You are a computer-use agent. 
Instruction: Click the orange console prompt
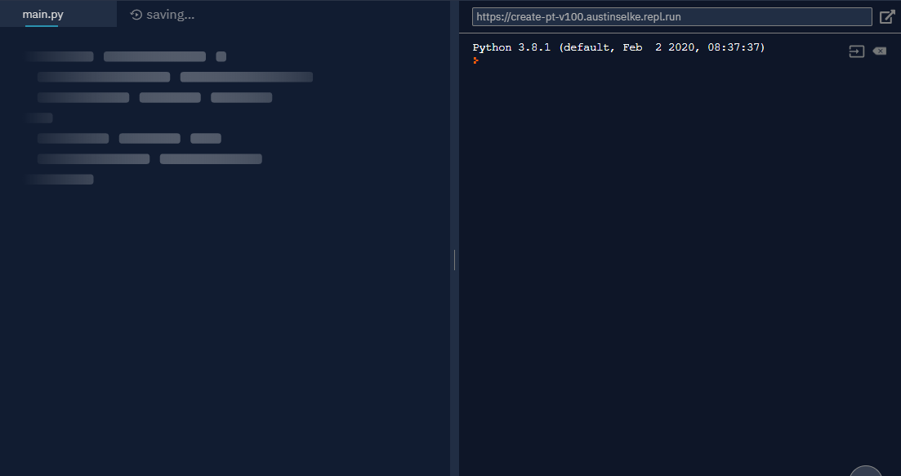coord(475,60)
